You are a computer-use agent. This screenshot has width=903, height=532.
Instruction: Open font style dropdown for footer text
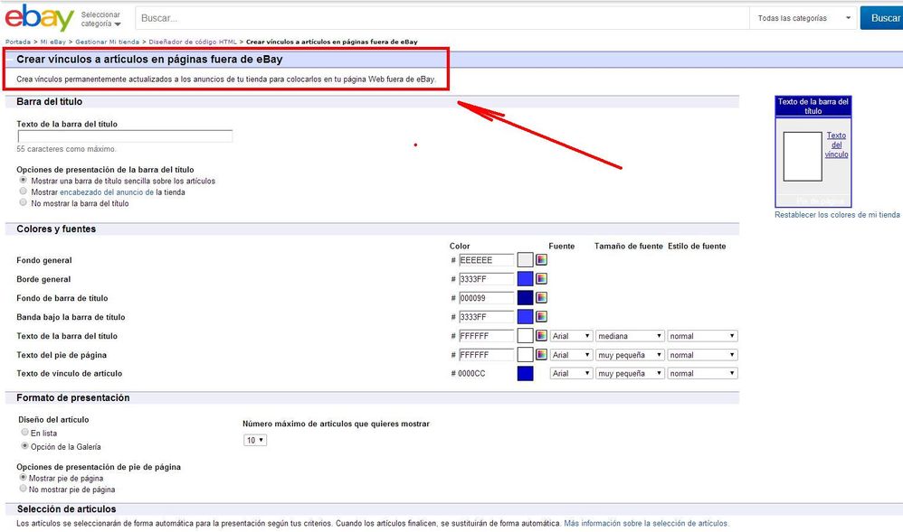(x=703, y=355)
